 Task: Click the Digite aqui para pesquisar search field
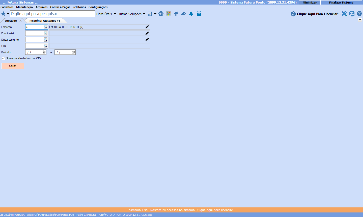pos(52,14)
